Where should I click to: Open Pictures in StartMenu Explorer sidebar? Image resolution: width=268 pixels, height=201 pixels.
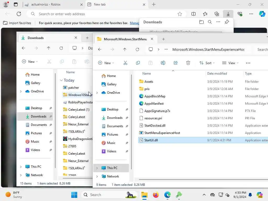112,135
